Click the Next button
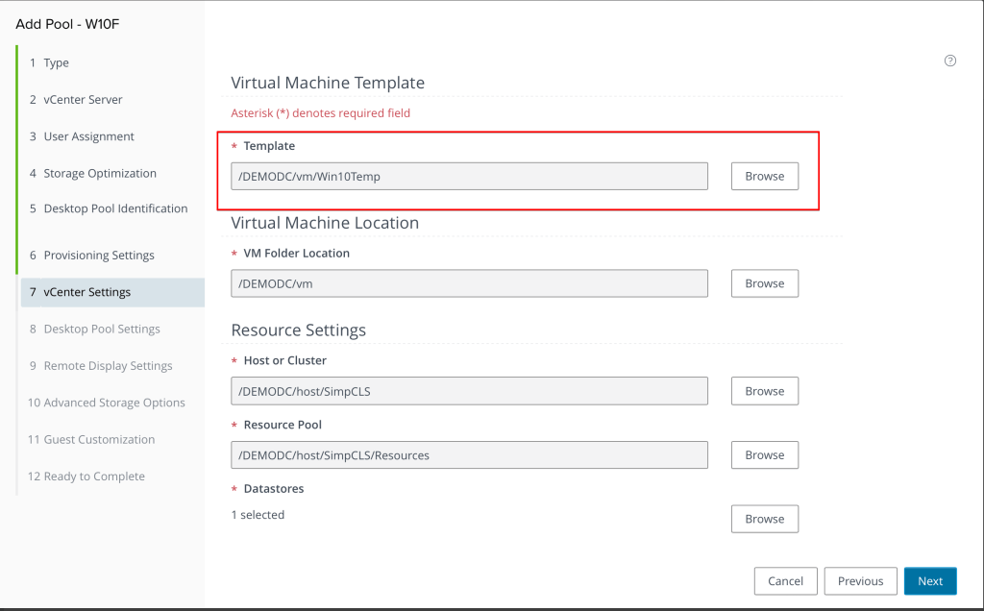 pyautogui.click(x=929, y=581)
